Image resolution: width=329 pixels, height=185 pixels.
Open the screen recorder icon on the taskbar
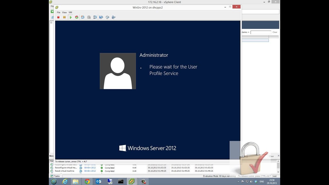coord(143,182)
